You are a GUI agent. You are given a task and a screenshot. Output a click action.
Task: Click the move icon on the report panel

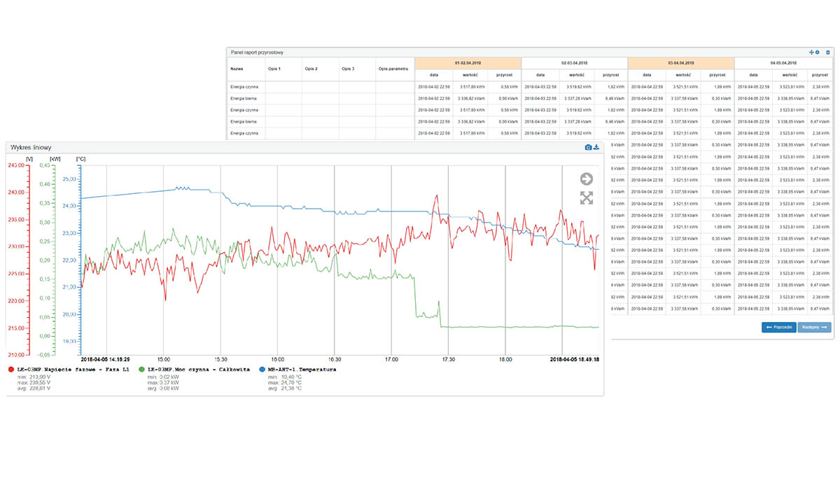pos(811,52)
